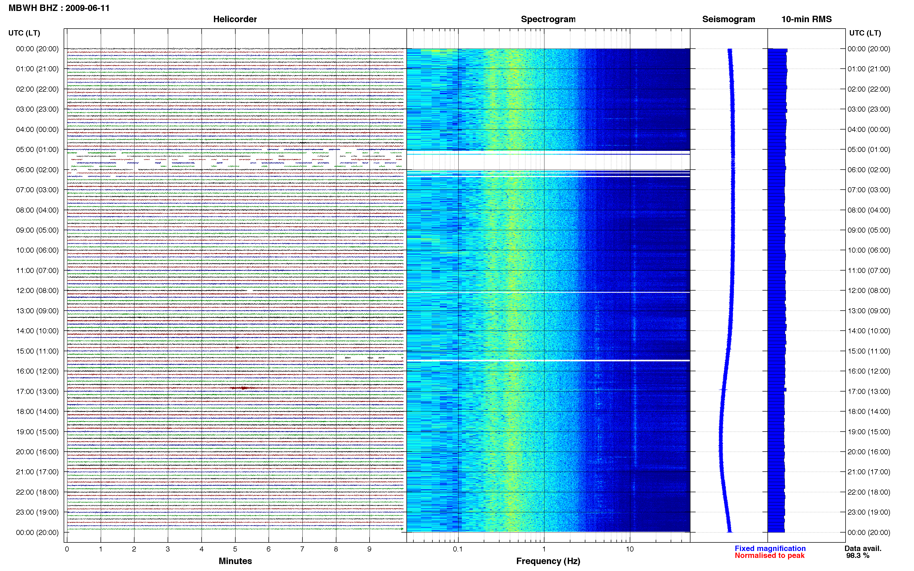Click minute tick label 3 on helicorder axis
This screenshot has height=571, width=914.
(x=168, y=549)
